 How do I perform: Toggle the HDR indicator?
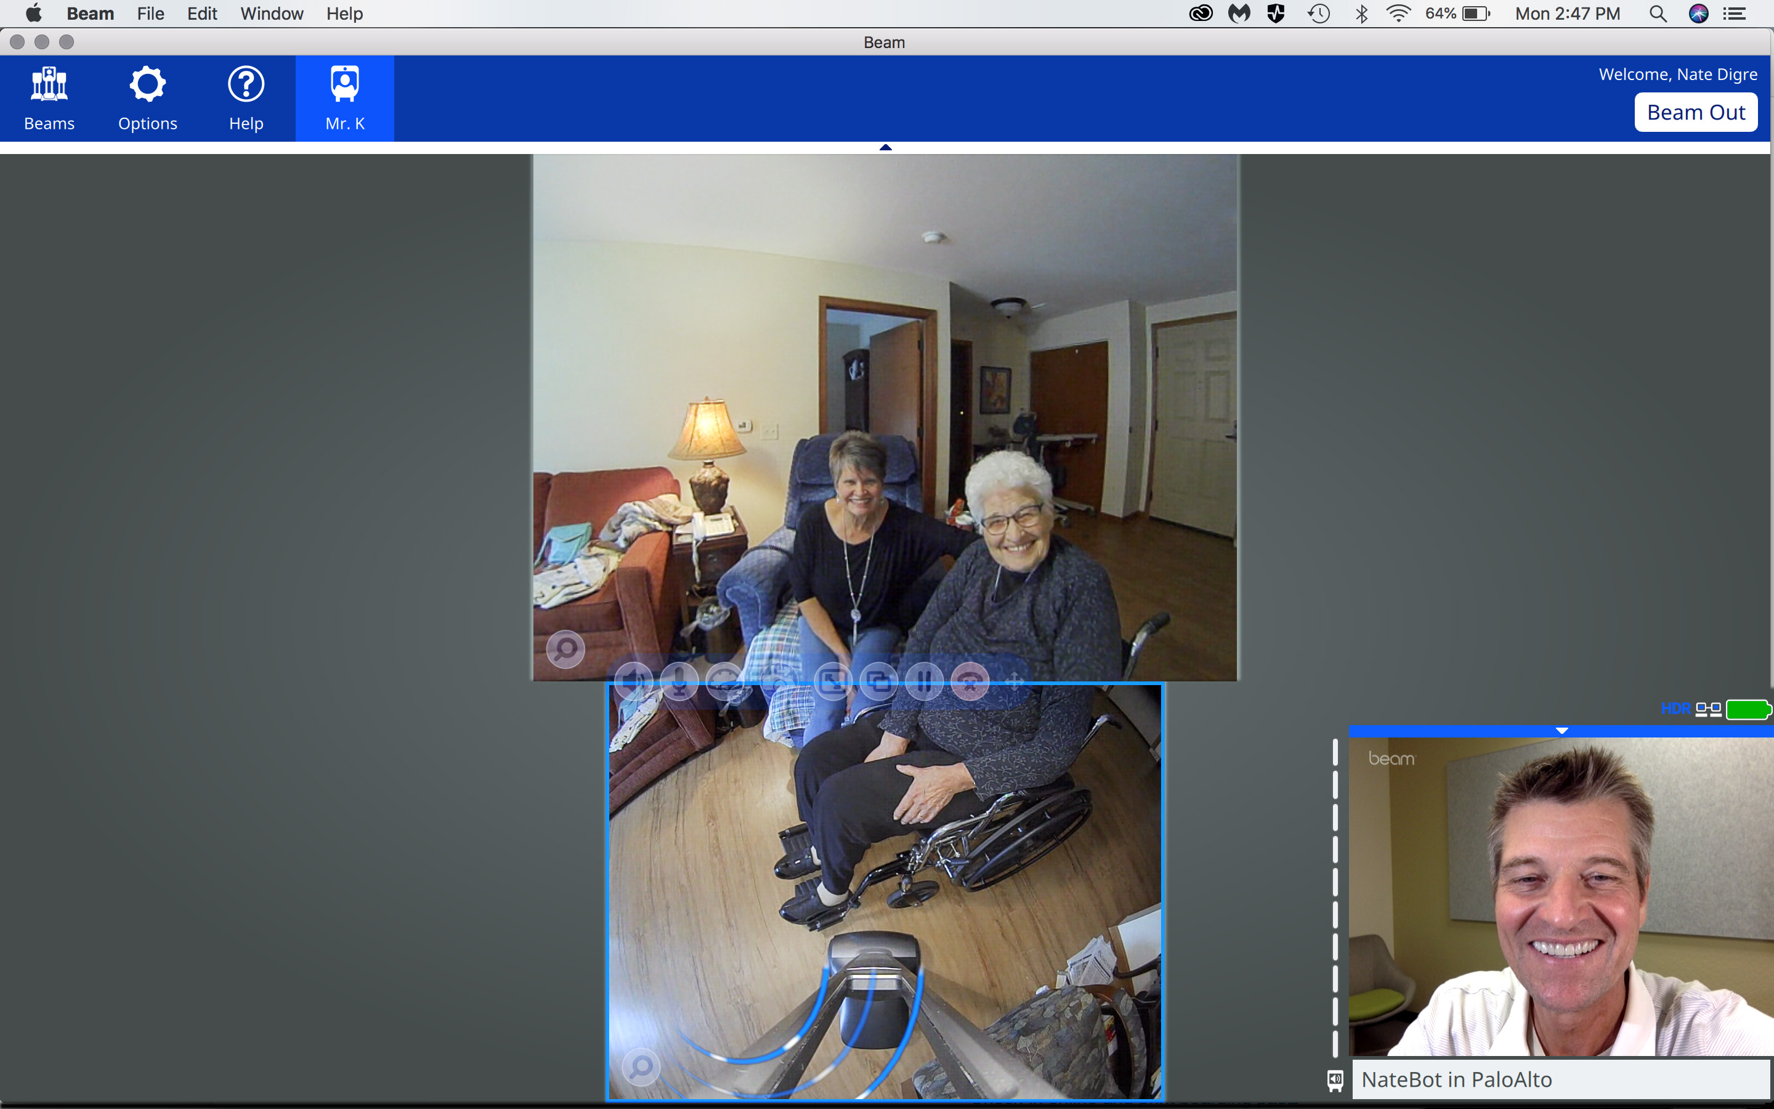click(x=1676, y=709)
